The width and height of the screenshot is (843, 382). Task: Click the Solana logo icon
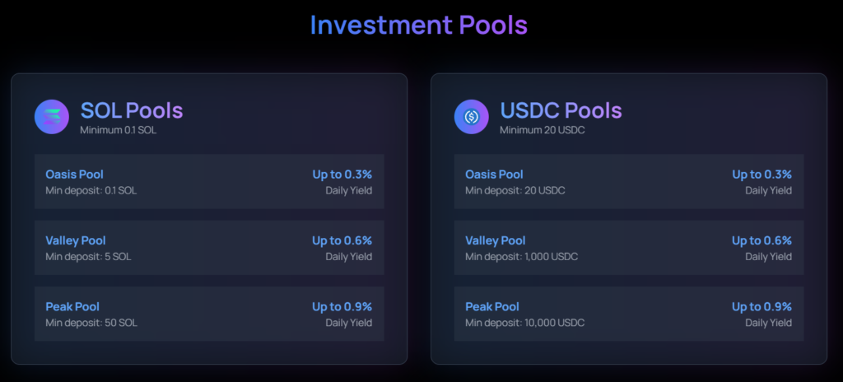(x=51, y=117)
